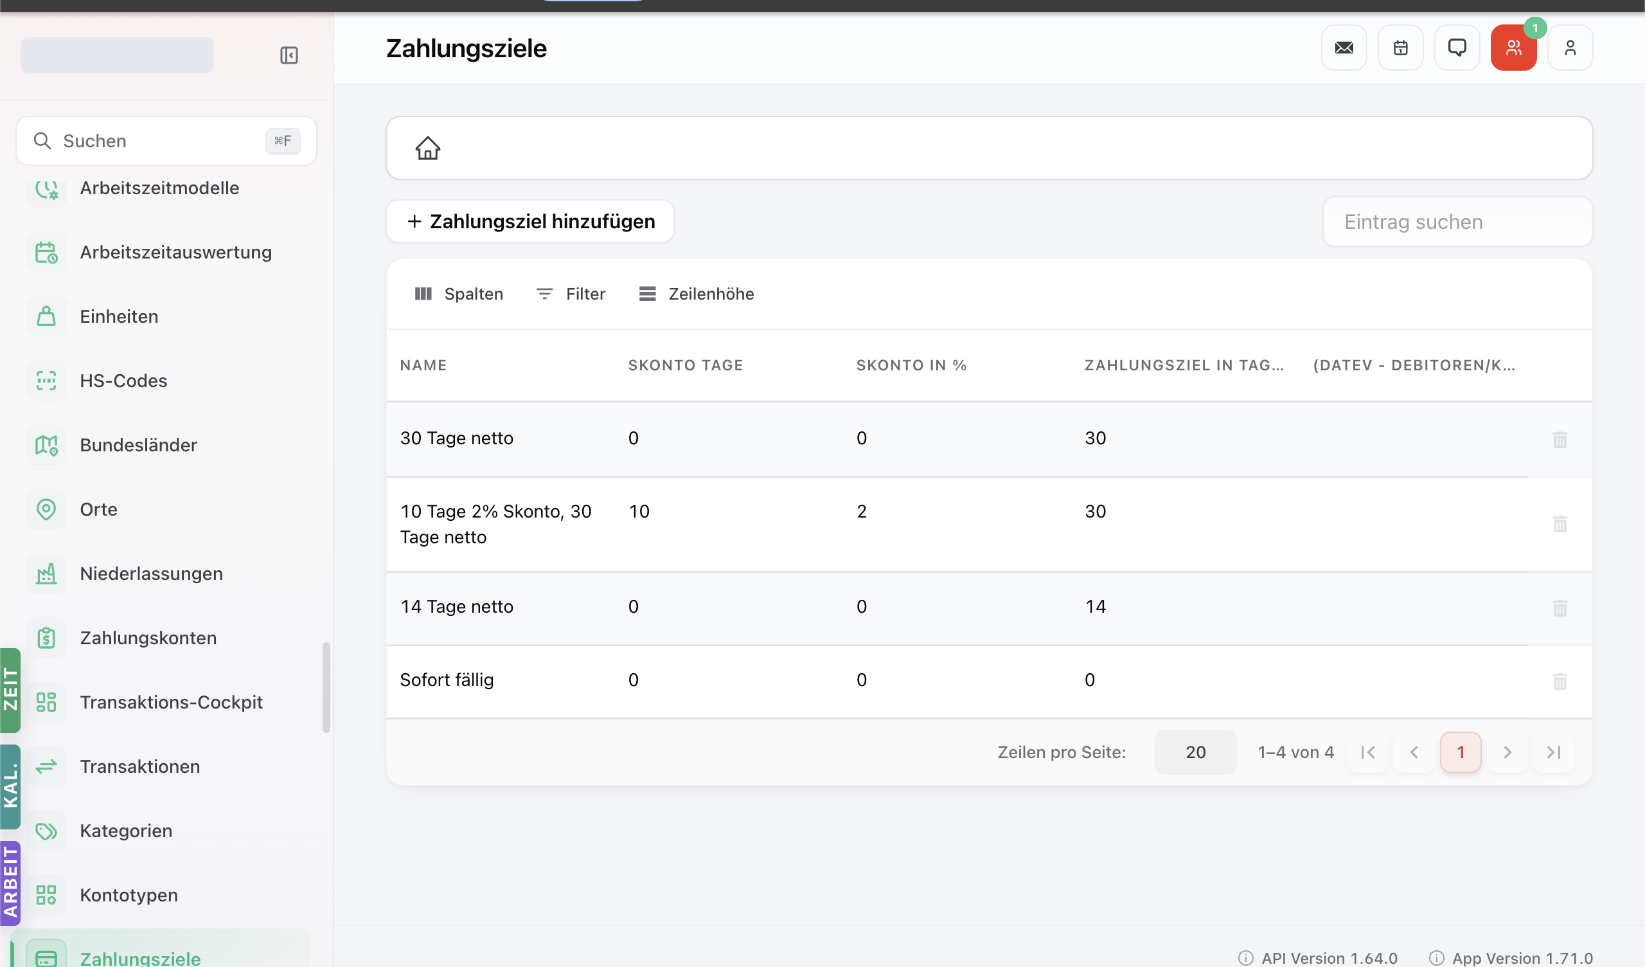Screen dimensions: 1645x967
Task: Open HS-Codes in sidebar
Action: tap(124, 381)
